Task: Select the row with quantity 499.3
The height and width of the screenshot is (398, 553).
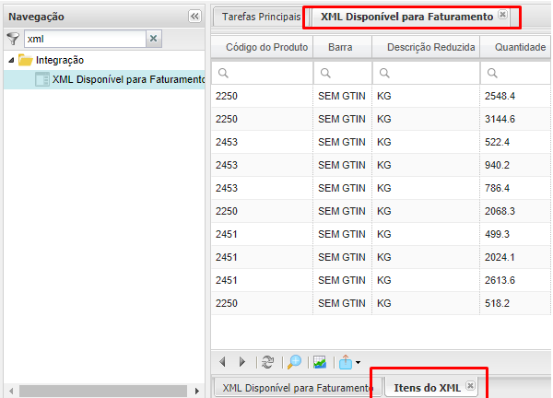Action: (x=381, y=234)
